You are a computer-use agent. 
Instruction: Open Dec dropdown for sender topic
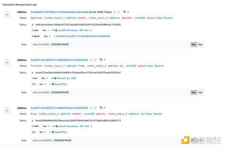(46, 126)
